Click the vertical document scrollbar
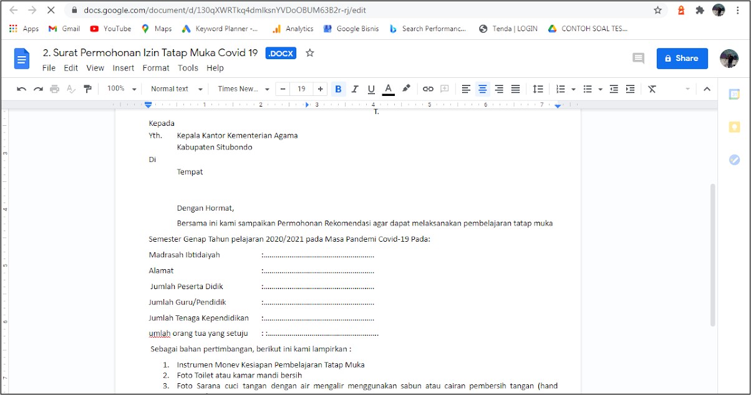Screen dimensions: 751x395 pyautogui.click(x=713, y=255)
